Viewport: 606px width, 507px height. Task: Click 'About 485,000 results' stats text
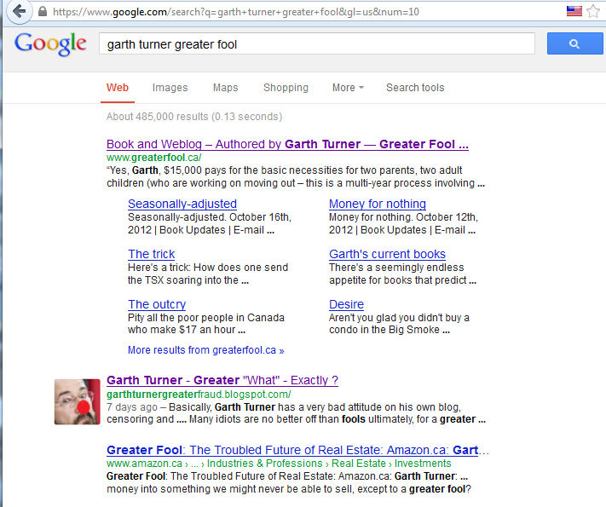pos(194,117)
